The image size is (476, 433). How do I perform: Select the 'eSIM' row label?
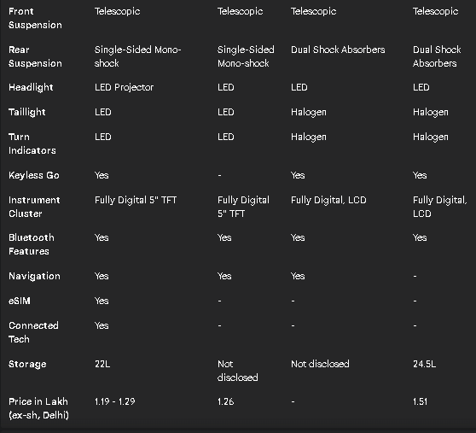pyautogui.click(x=20, y=301)
